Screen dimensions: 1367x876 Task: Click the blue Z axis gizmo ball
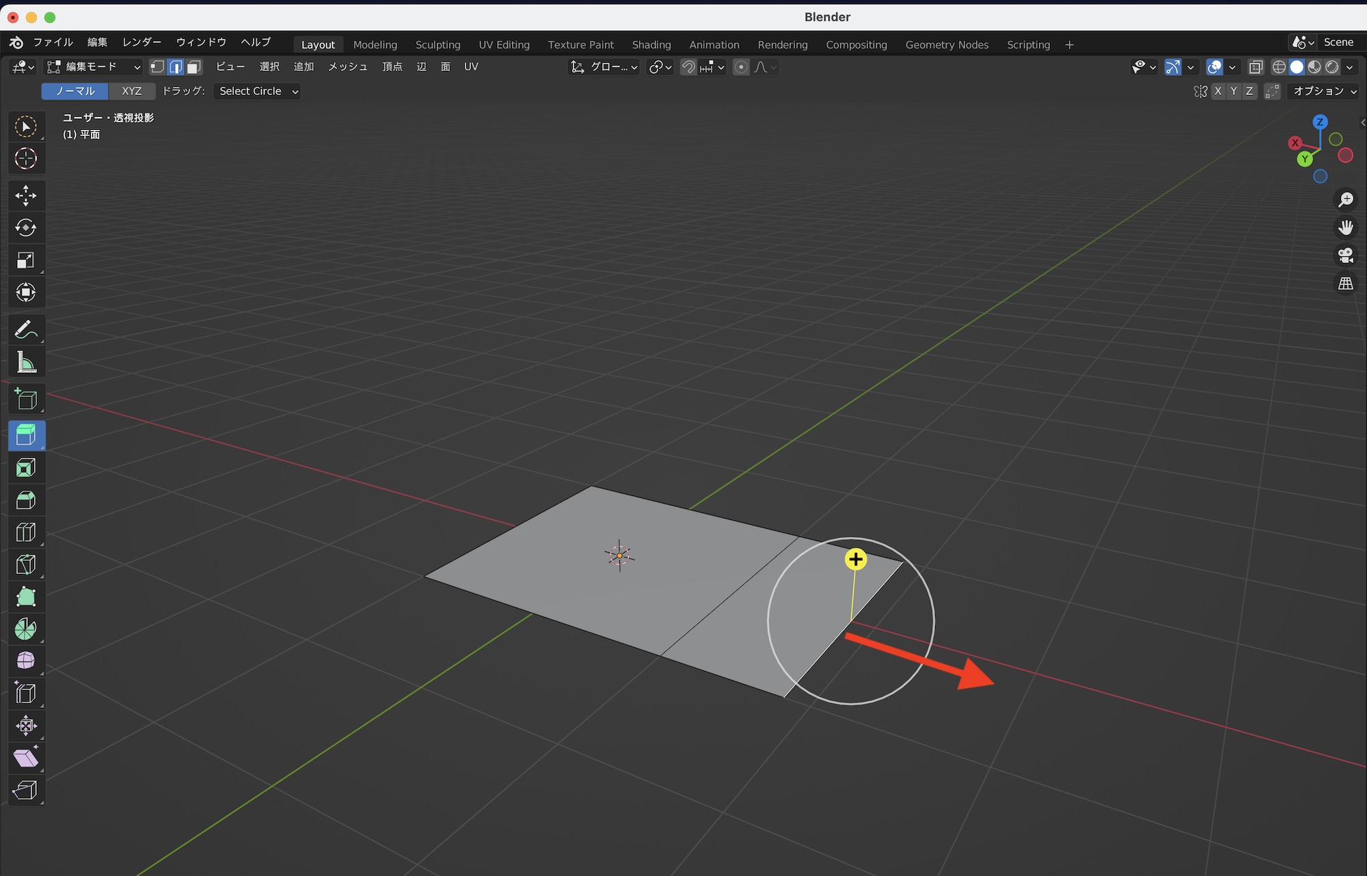1320,122
